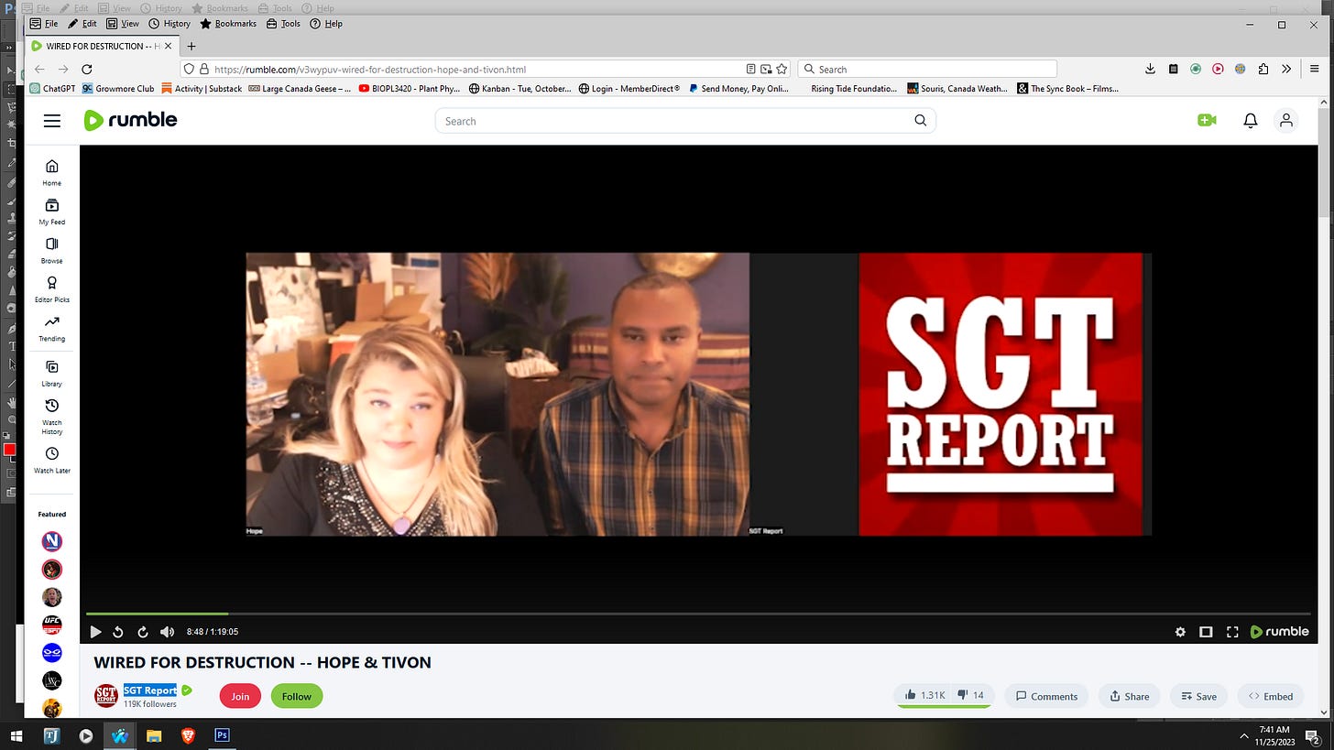Click the Embed button
Viewport: 1334px width, 750px height.
pyautogui.click(x=1270, y=696)
